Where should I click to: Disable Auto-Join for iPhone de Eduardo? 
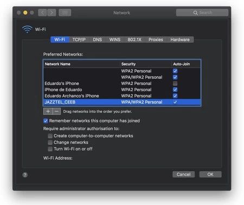175,89
